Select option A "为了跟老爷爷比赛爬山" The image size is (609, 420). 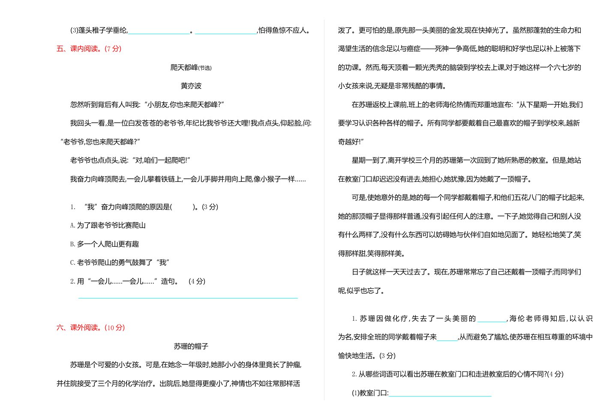(108, 225)
